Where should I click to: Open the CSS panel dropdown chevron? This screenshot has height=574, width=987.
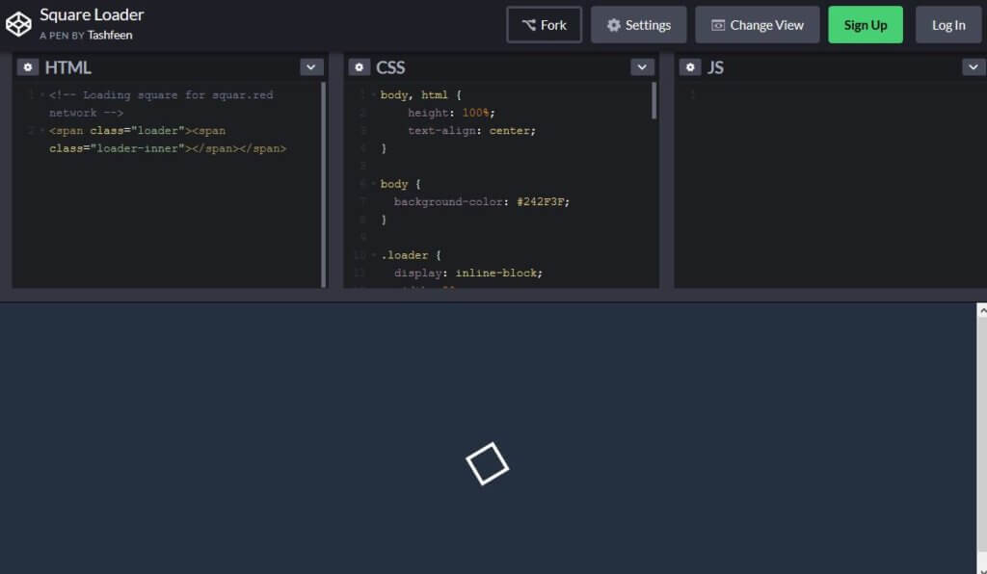[x=642, y=66]
